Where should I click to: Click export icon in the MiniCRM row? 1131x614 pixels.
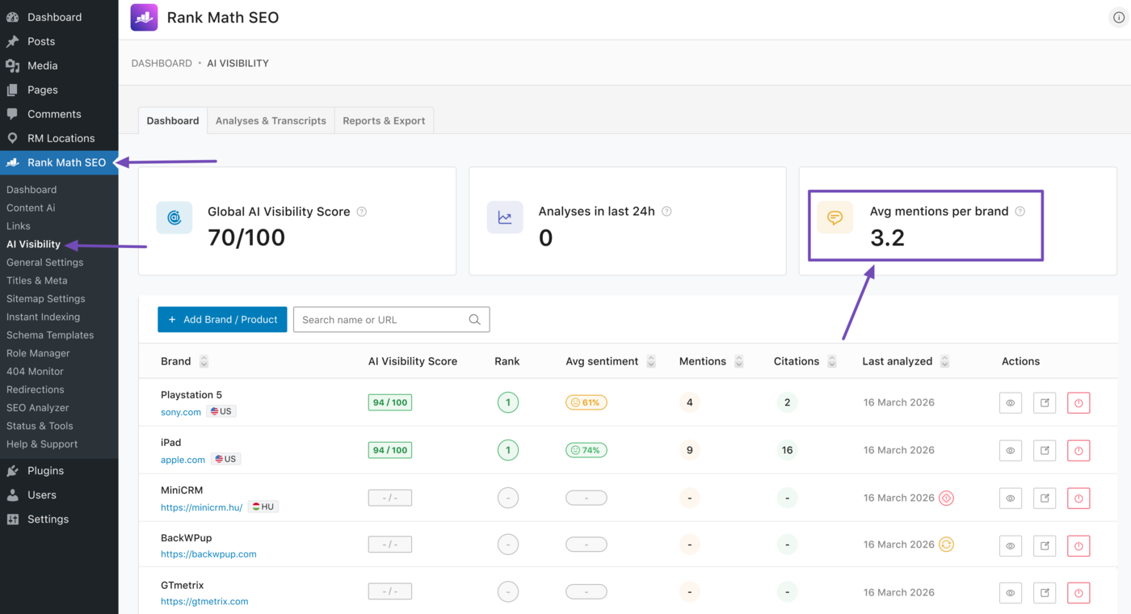pyautogui.click(x=1045, y=498)
